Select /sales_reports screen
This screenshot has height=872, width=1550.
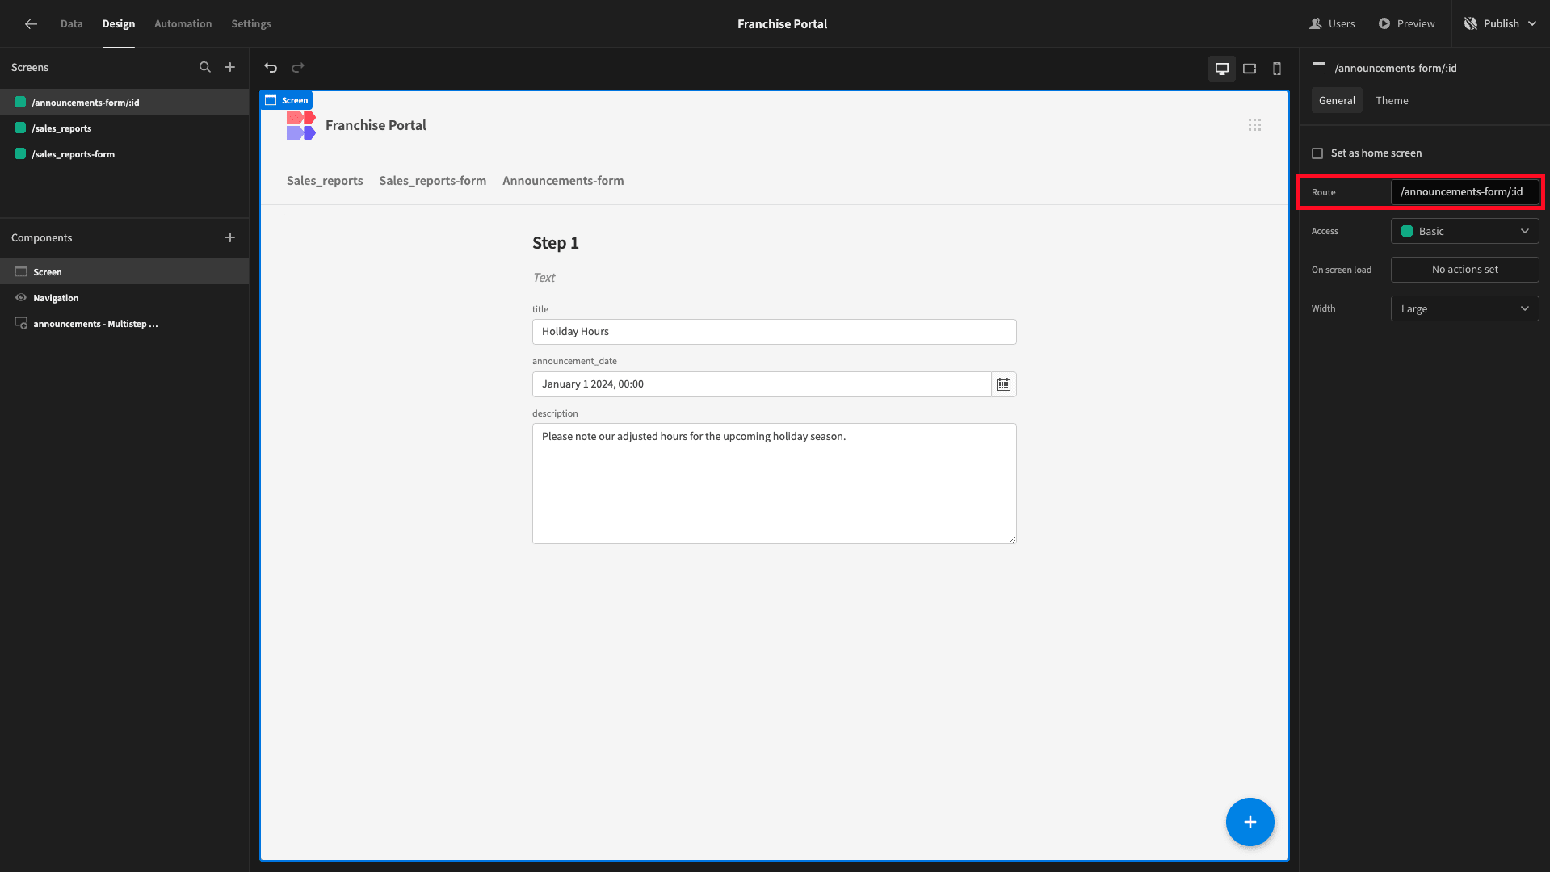(x=124, y=128)
